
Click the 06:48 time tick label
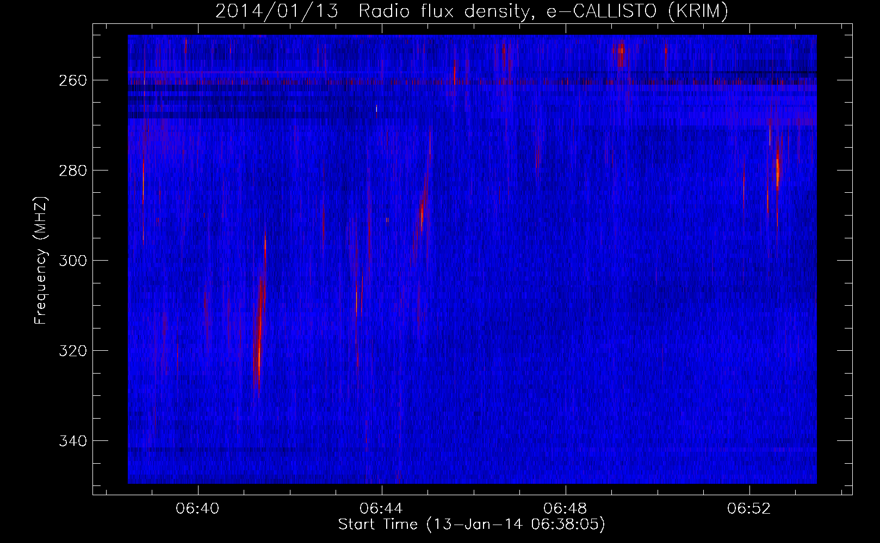[x=566, y=509]
